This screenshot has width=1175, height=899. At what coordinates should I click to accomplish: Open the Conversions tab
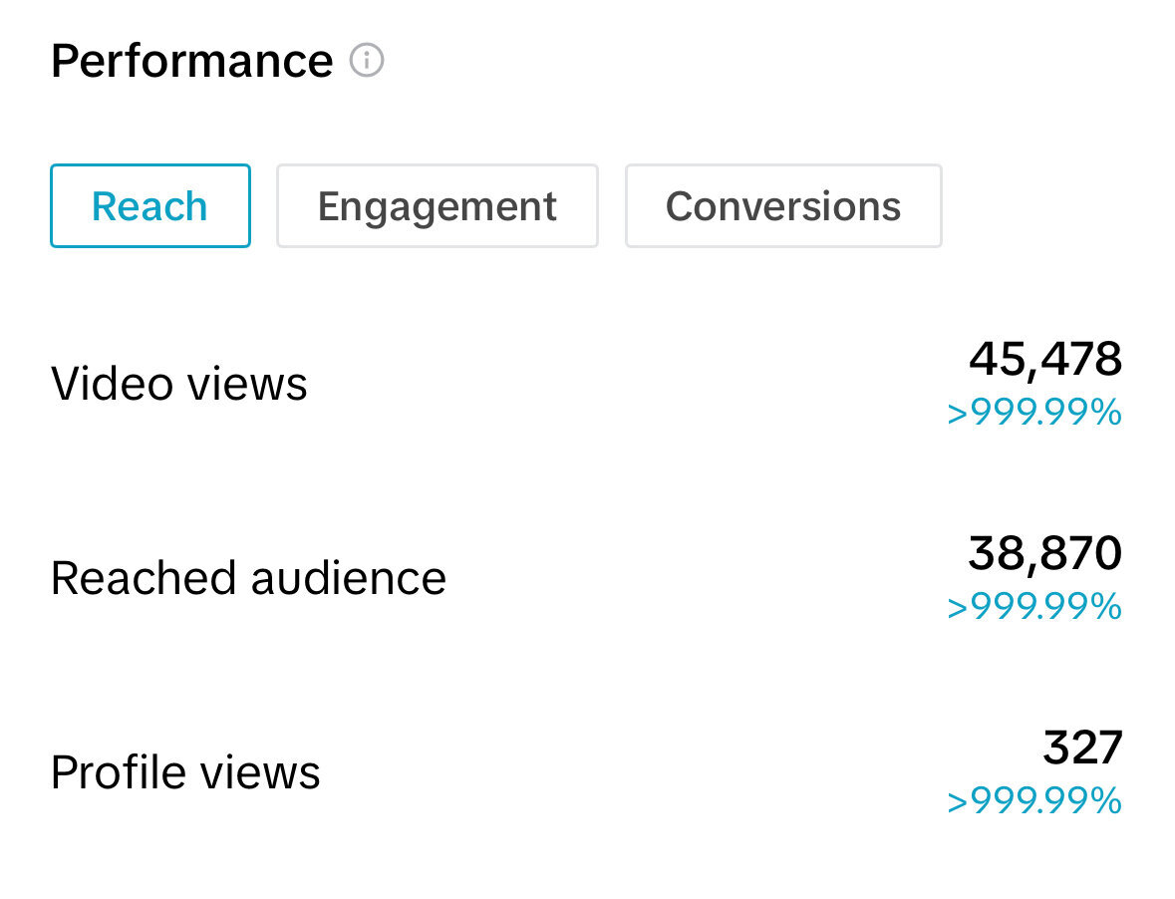tap(783, 206)
